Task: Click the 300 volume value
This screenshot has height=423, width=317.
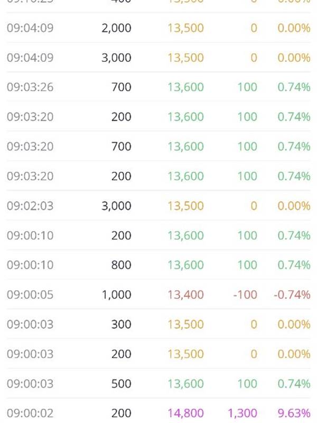Action: tap(121, 324)
